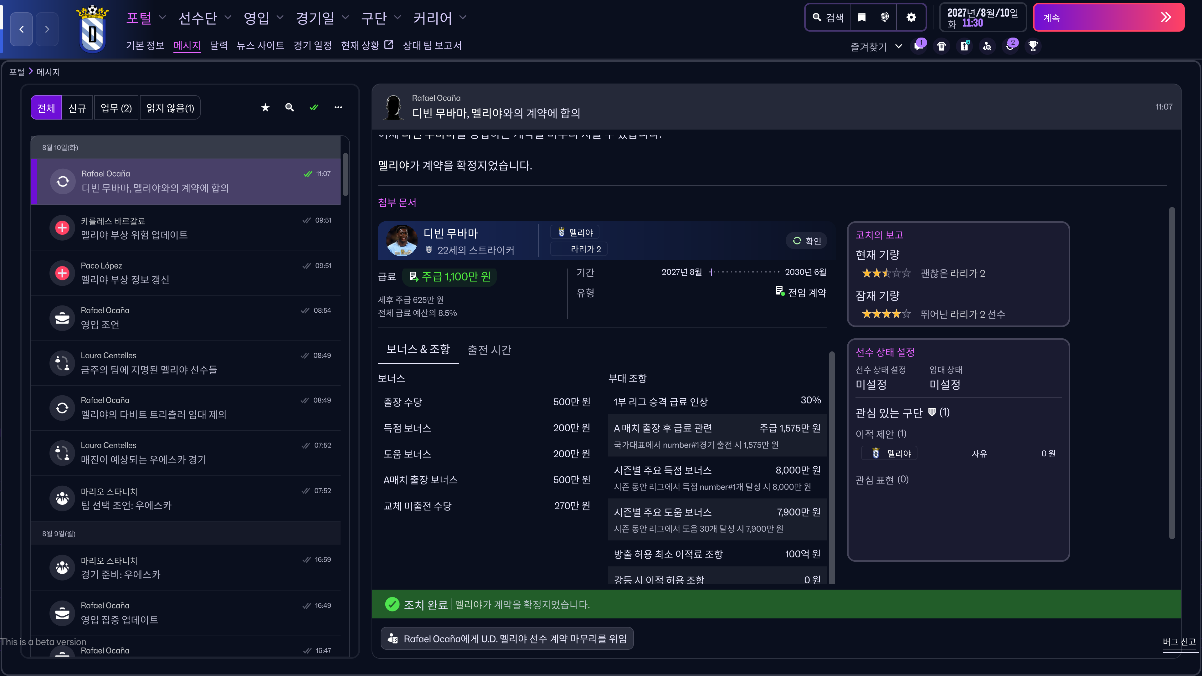Click the trophy icon in shortcuts bar
Screen dimensions: 1202x676
[x=1033, y=46]
